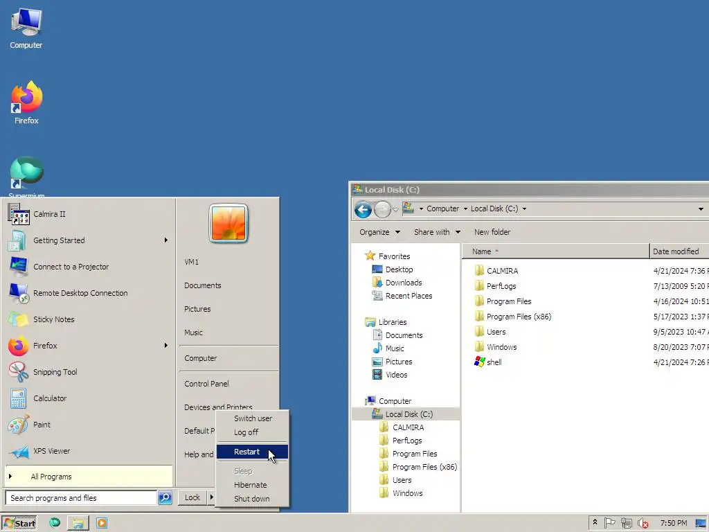Choose Shut down from the power menu
The width and height of the screenshot is (709, 532).
tap(252, 499)
